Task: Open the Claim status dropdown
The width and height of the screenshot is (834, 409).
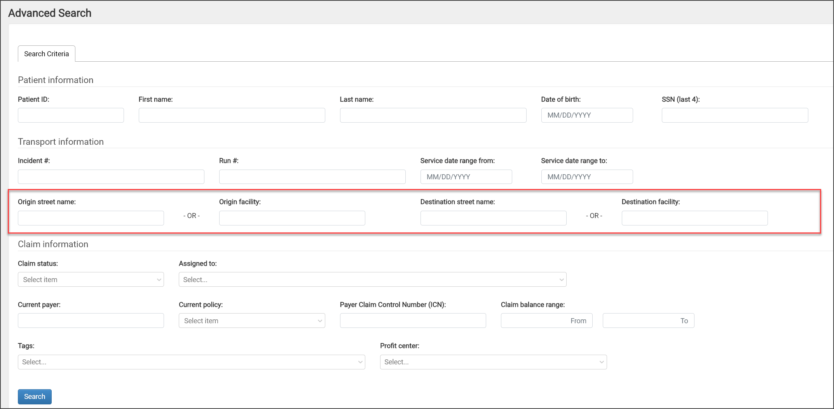Action: (91, 279)
